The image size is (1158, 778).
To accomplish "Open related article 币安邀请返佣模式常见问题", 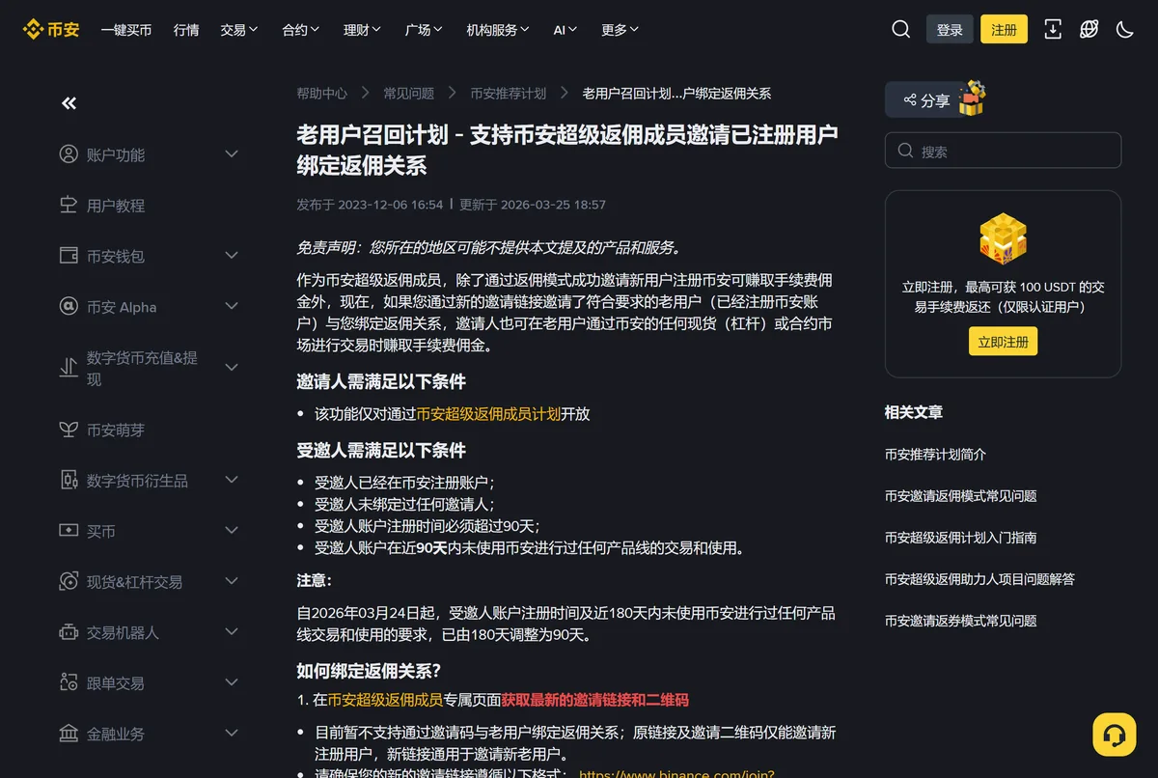I will pyautogui.click(x=960, y=496).
